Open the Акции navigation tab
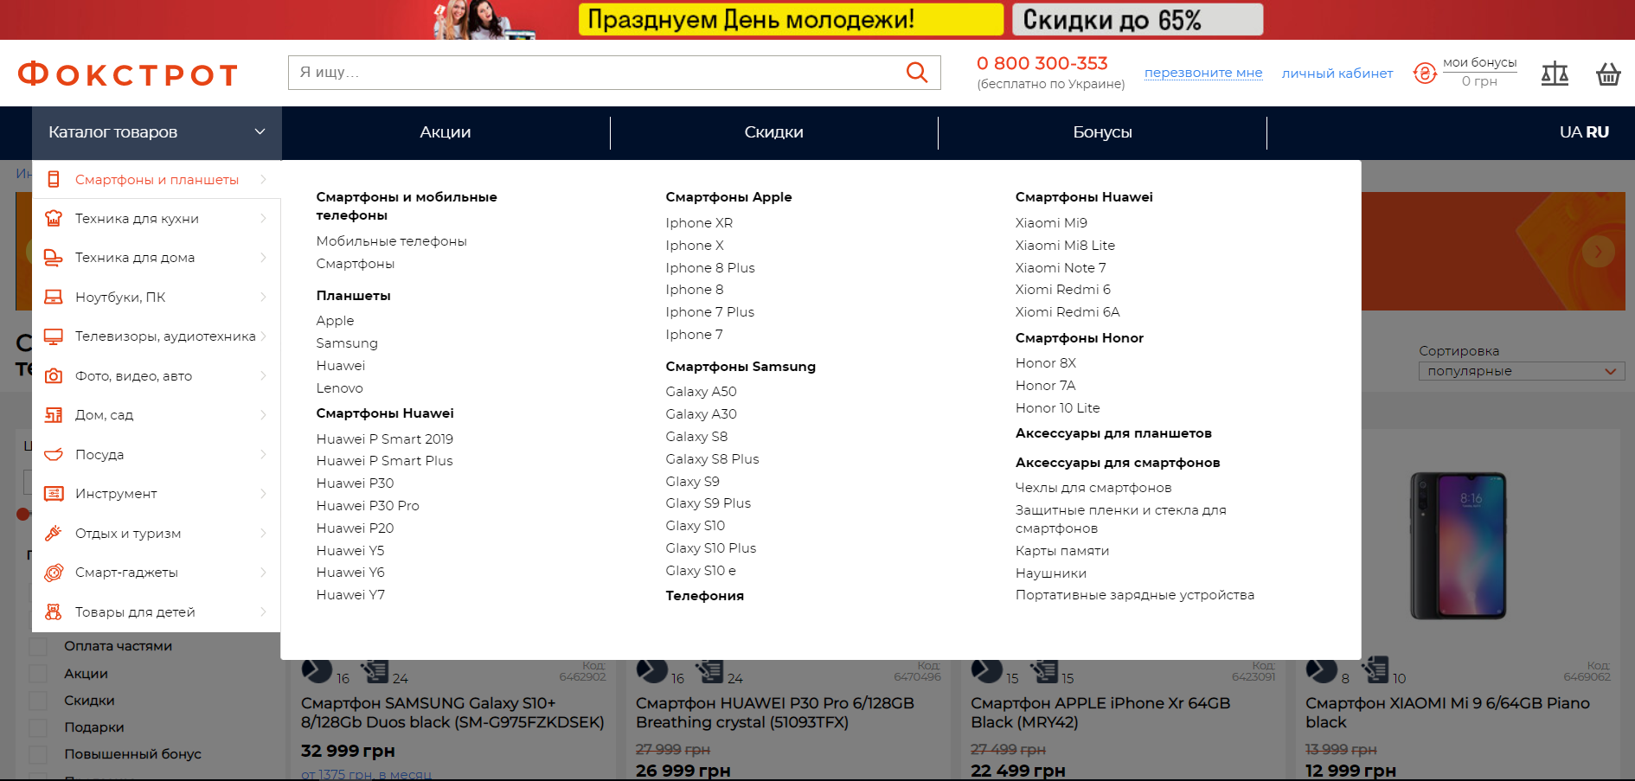 pyautogui.click(x=446, y=132)
